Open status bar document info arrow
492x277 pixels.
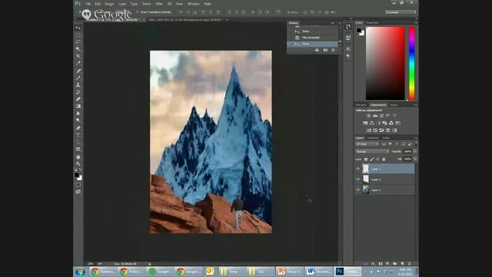point(150,264)
